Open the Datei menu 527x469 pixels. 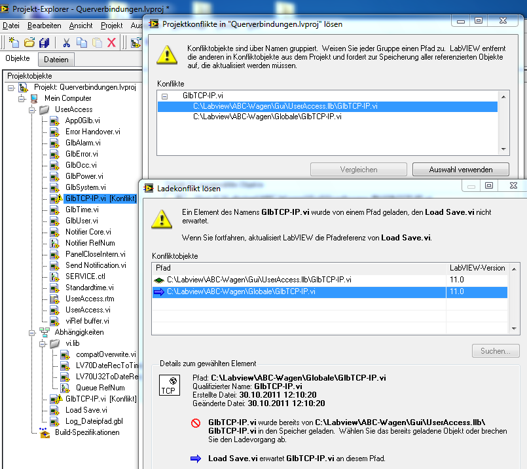pos(11,26)
